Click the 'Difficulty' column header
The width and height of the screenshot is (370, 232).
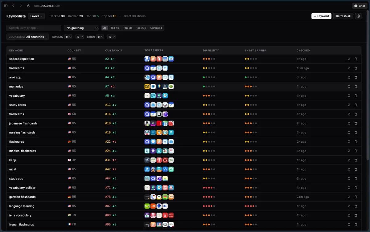tap(211, 51)
